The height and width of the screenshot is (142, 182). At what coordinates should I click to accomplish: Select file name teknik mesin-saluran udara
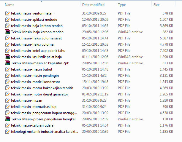pos(32,125)
